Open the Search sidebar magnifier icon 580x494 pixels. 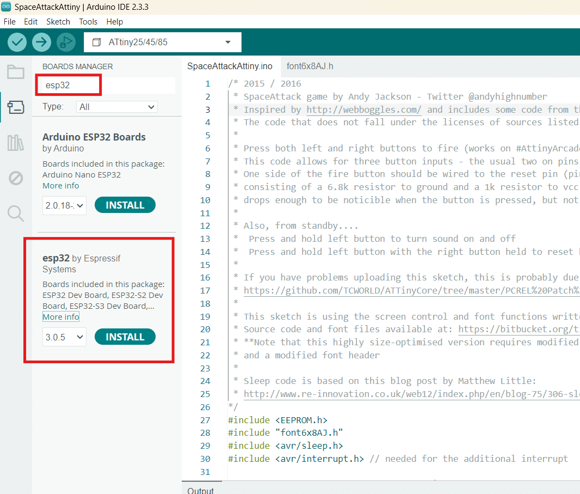tap(16, 214)
